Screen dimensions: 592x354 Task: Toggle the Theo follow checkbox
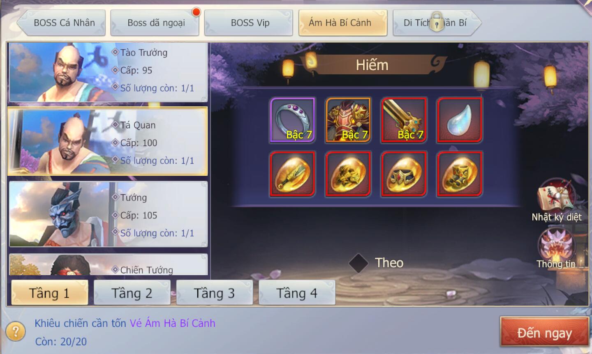coord(358,263)
